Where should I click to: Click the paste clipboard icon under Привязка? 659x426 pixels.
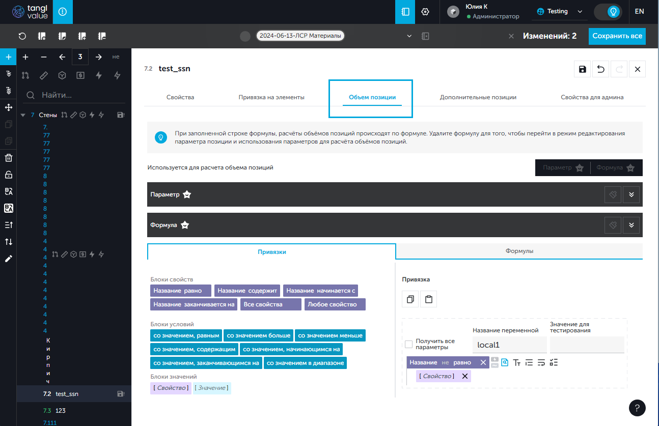(x=428, y=299)
